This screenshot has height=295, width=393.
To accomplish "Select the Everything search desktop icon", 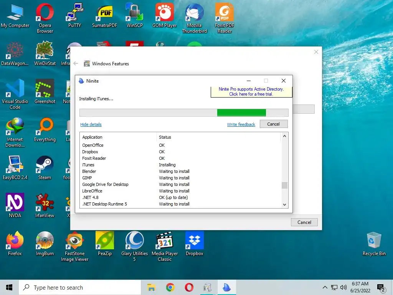I will (x=45, y=130).
